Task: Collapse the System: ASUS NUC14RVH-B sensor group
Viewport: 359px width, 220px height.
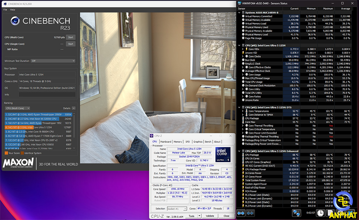Action: tap(239, 13)
